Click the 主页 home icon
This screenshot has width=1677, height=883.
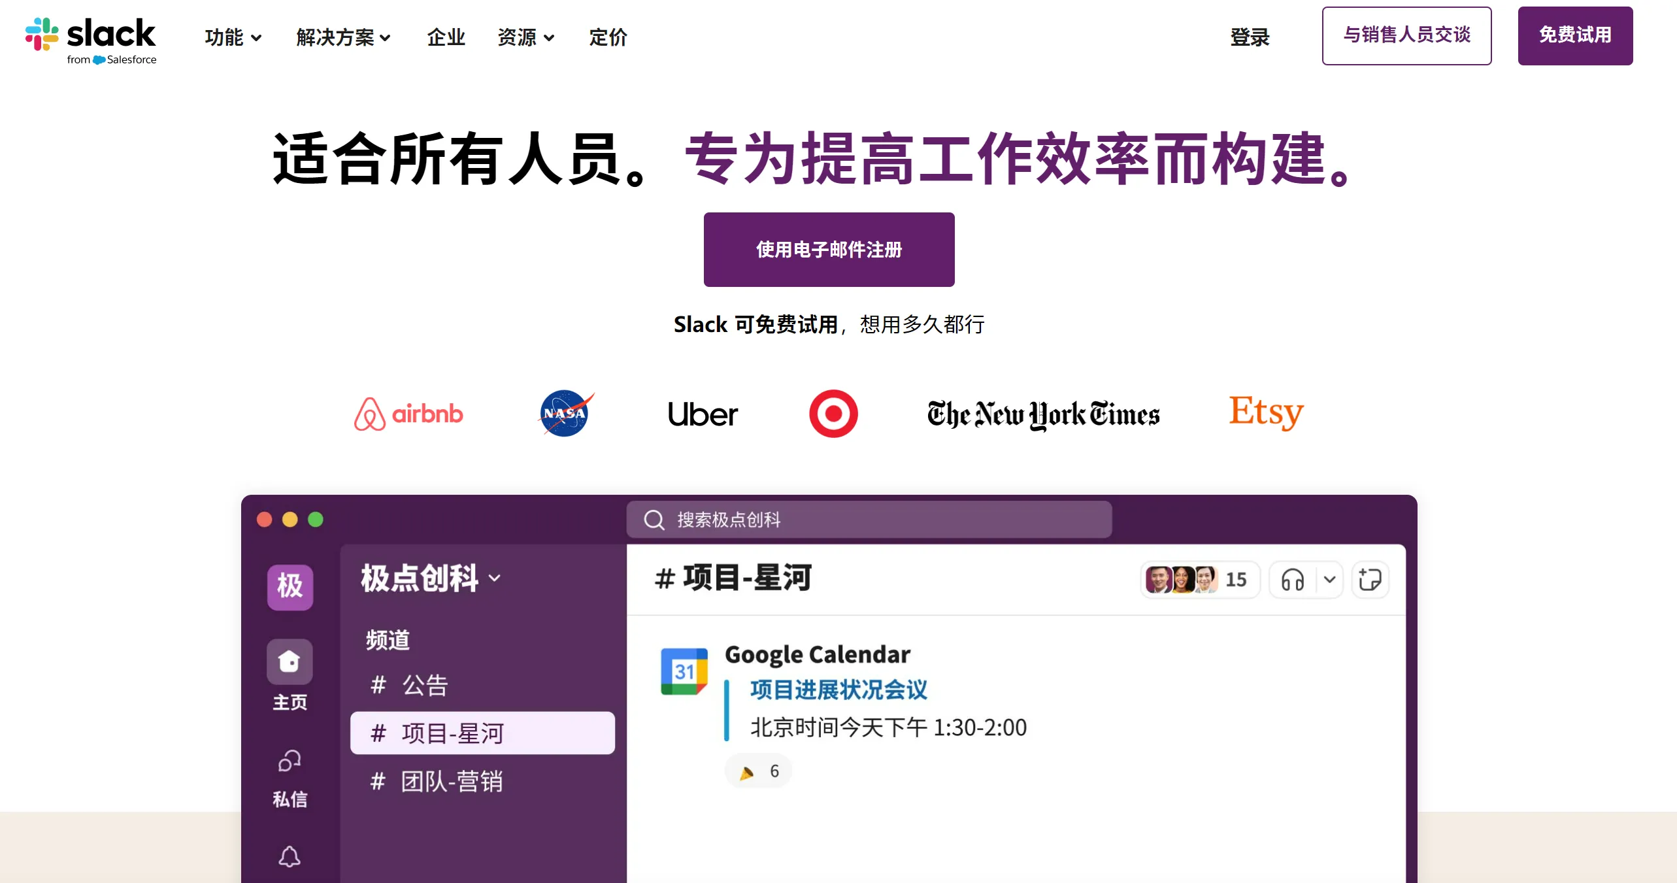(x=290, y=661)
